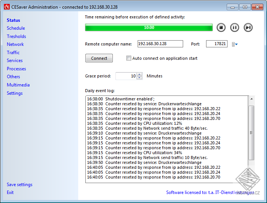Go to Tresholds section

(x=16, y=36)
